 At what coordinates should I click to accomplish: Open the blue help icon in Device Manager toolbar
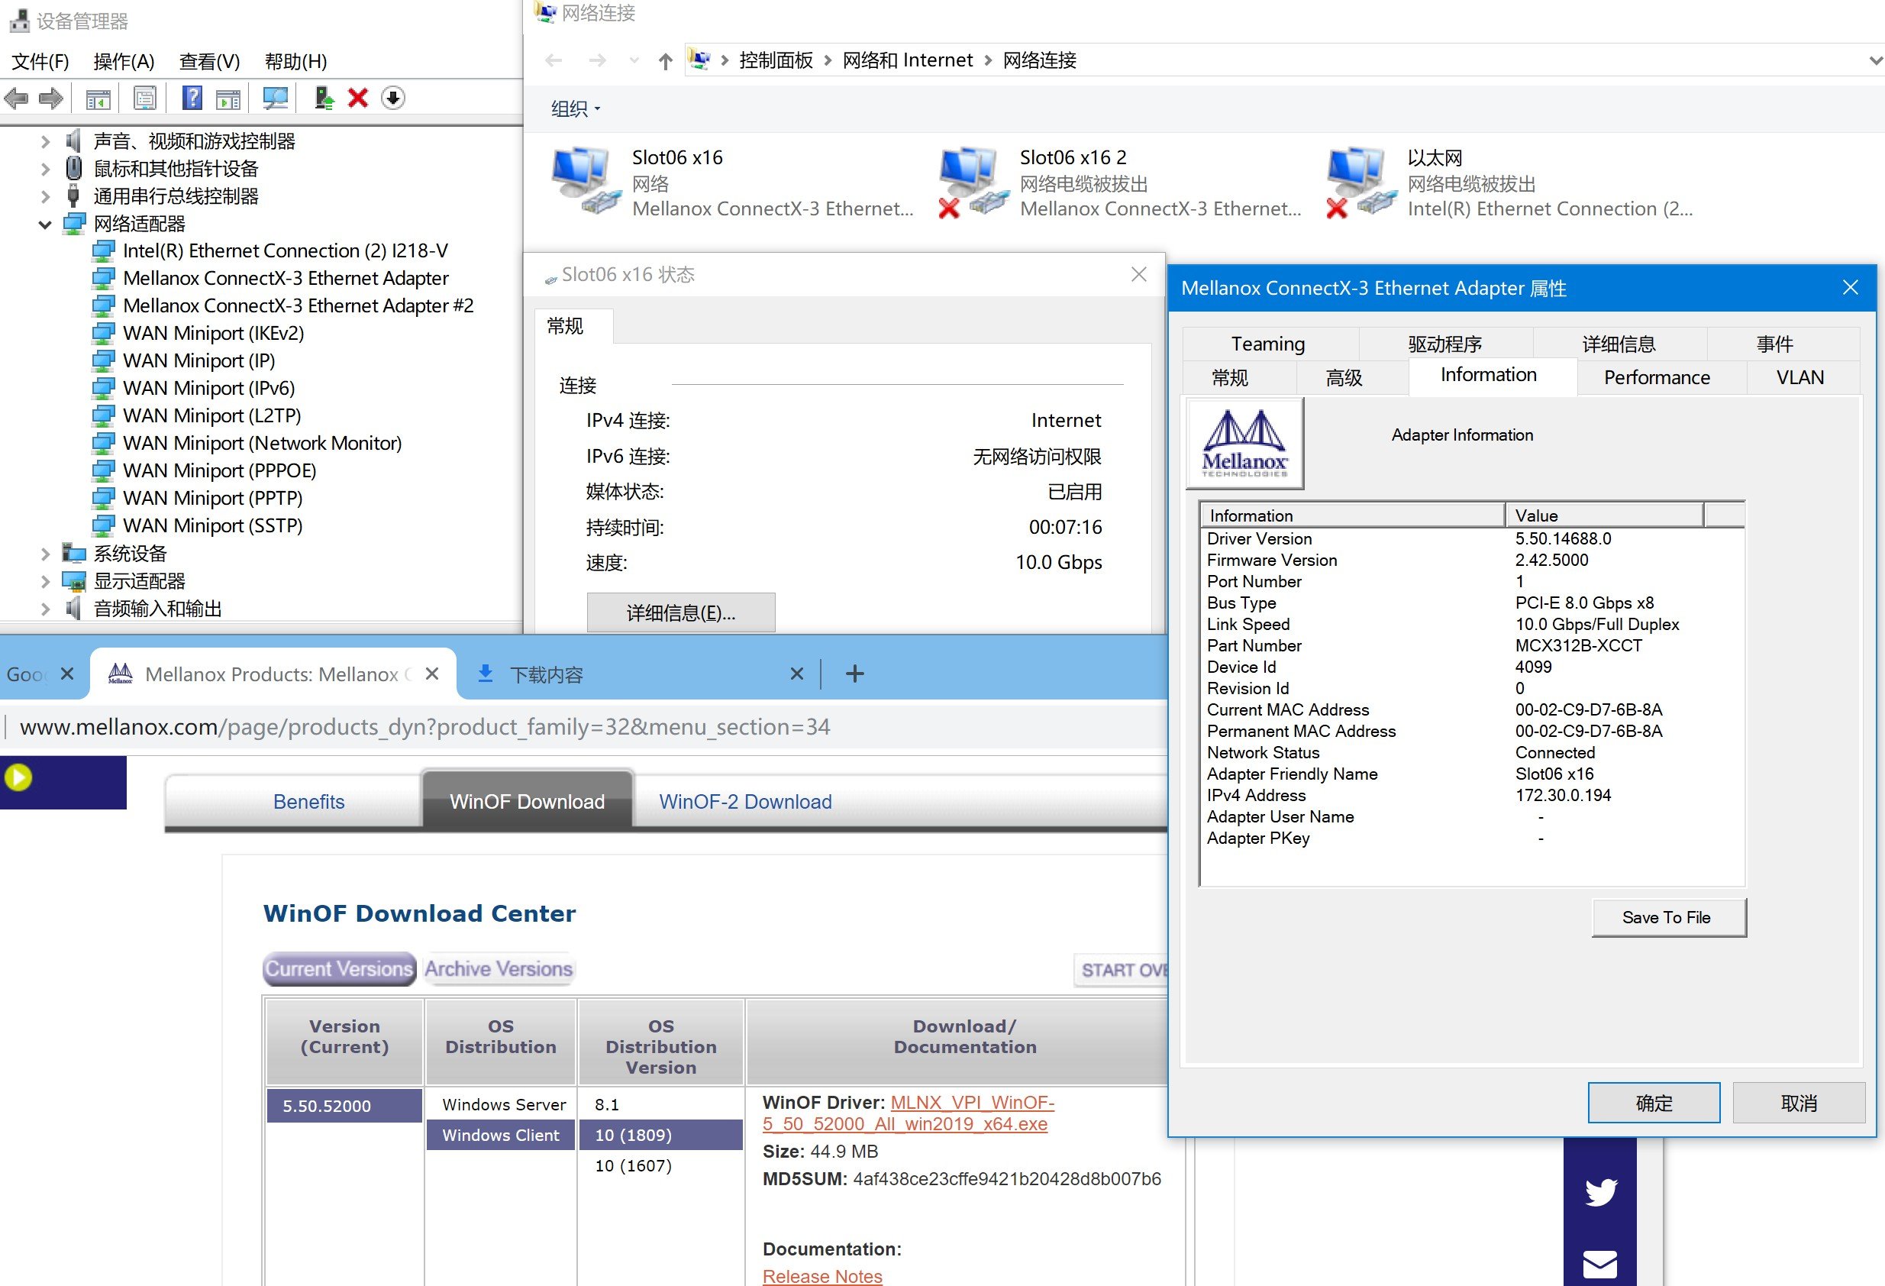click(192, 99)
